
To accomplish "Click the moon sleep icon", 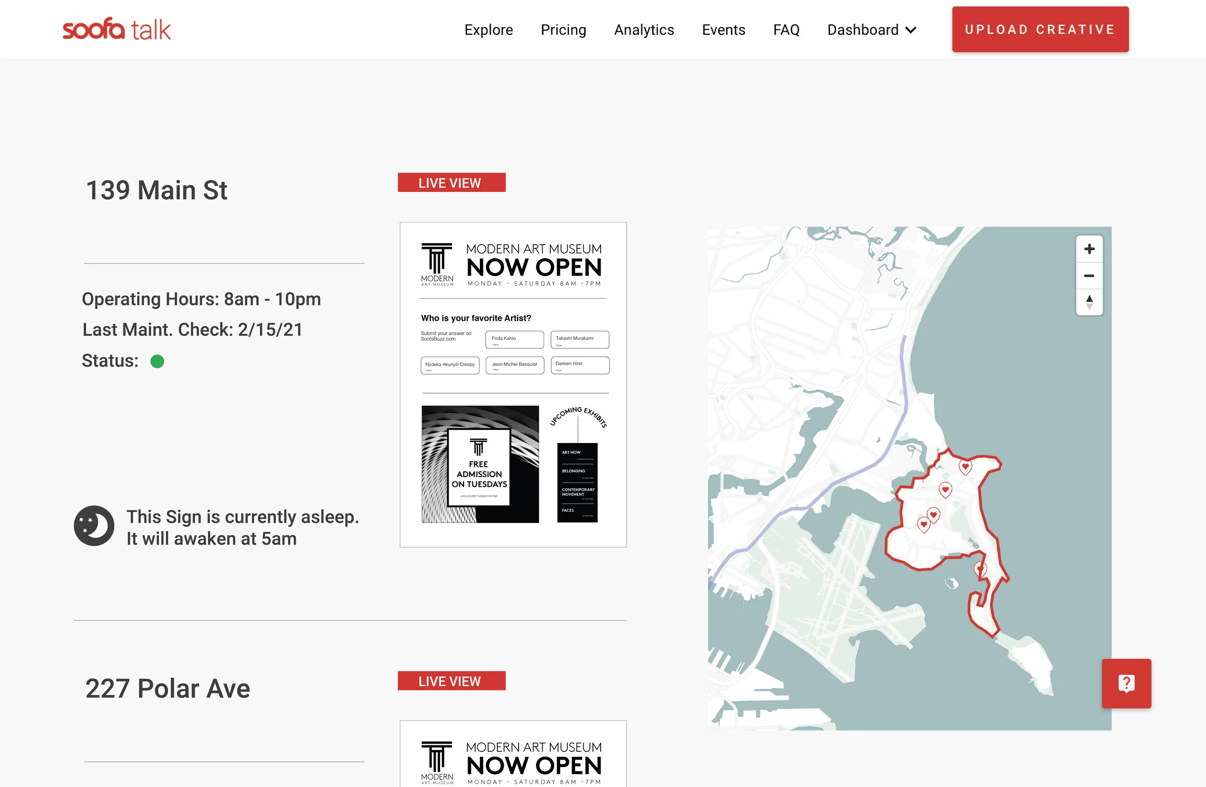I will click(x=93, y=526).
